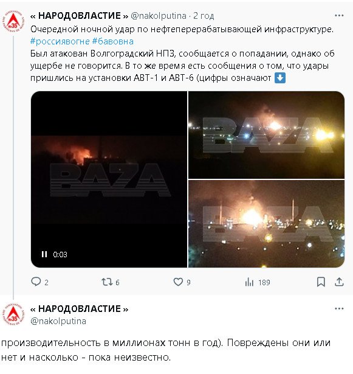This screenshot has height=374, width=353.
Task: Open top-right BAZA fire photo
Action: tap(266, 135)
